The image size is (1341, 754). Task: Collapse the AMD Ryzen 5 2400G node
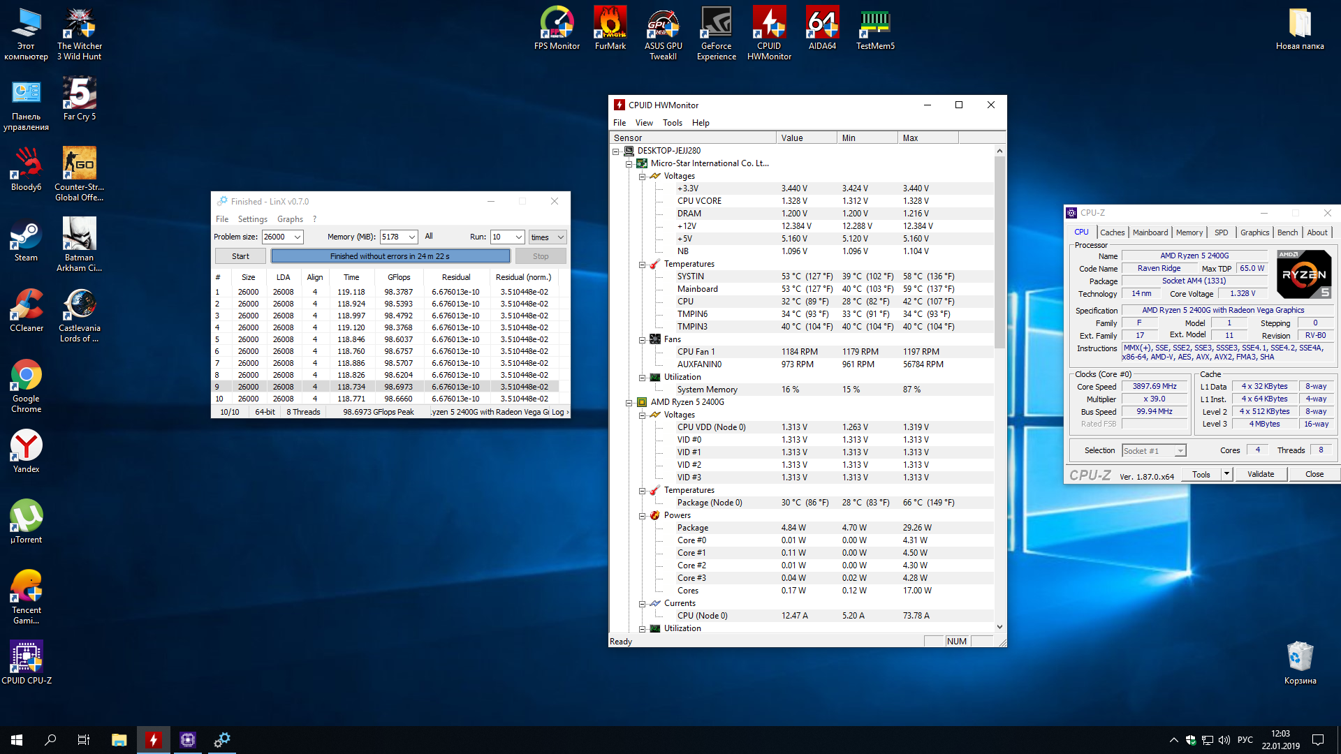tap(629, 402)
